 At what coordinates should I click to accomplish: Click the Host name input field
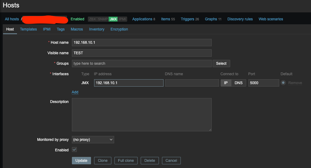(x=142, y=43)
